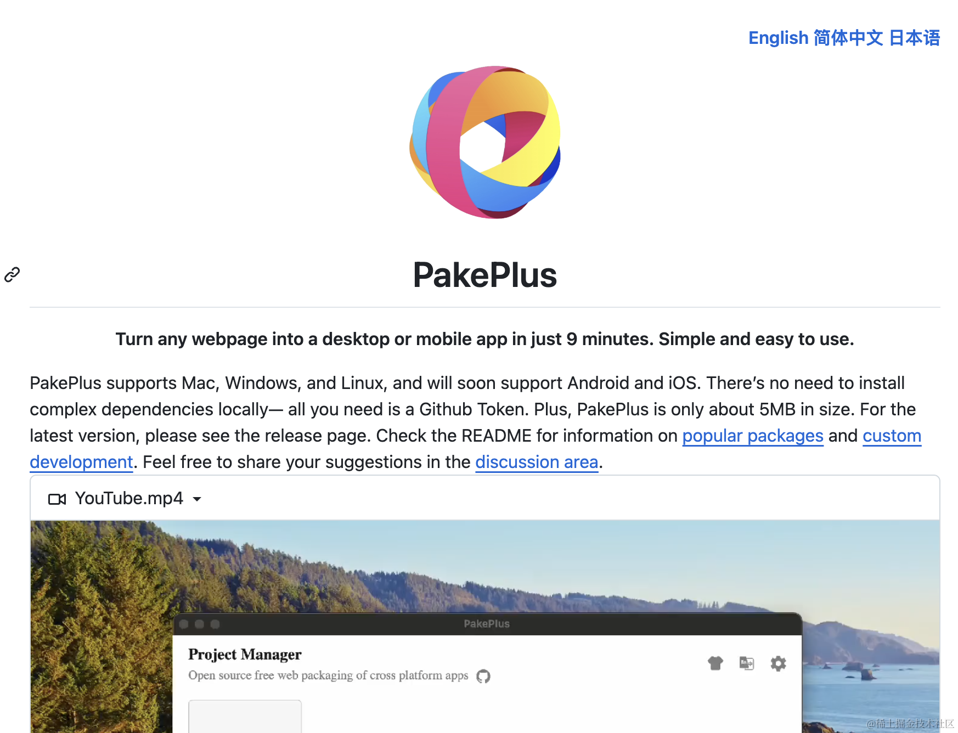Switch site language to 简体中文
This screenshot has height=733, width=958.
click(x=849, y=37)
